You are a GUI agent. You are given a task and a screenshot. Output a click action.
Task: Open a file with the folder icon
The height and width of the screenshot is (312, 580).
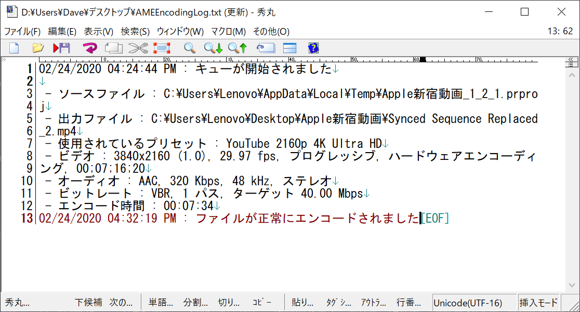coord(38,48)
